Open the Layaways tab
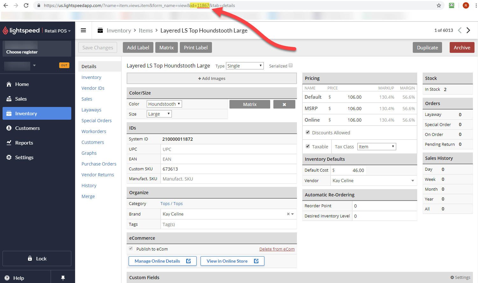 point(91,110)
